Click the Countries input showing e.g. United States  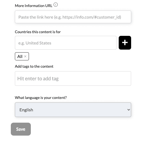66,43
